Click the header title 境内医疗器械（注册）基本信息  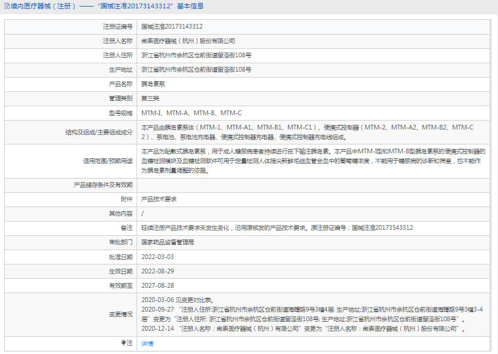[x=107, y=7]
